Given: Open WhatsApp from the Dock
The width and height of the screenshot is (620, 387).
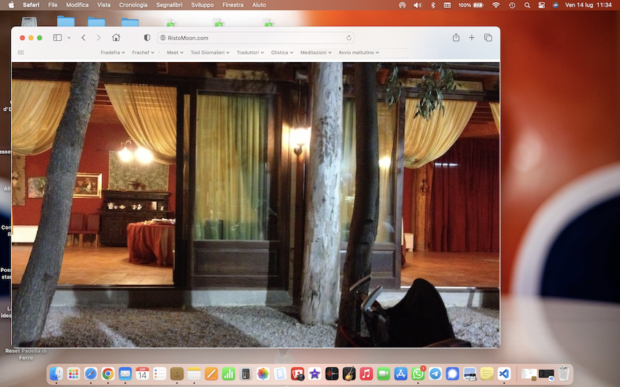Looking at the screenshot, I should tap(418, 374).
